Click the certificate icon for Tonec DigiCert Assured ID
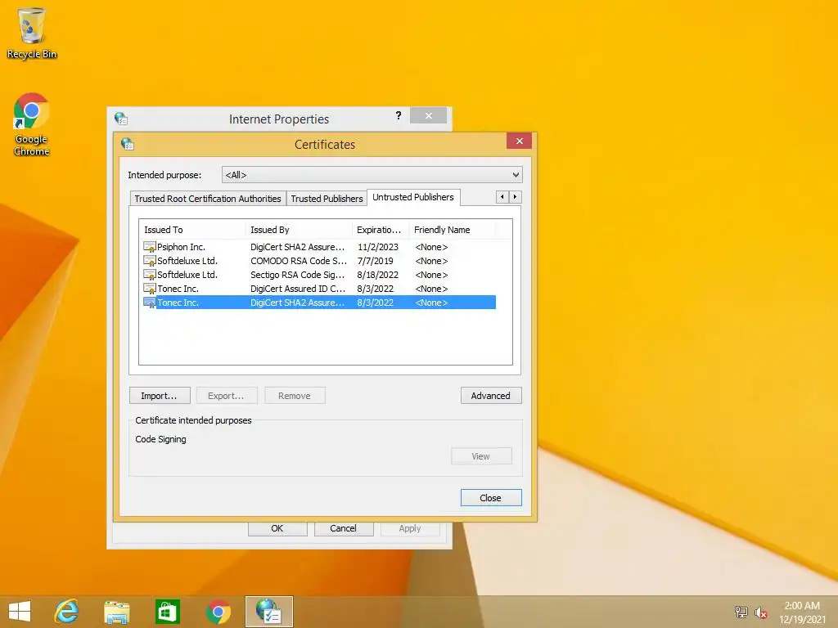Image resolution: width=838 pixels, height=628 pixels. click(150, 289)
